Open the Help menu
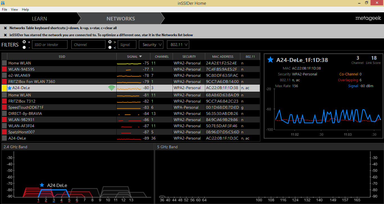384x204 pixels. coord(25,10)
